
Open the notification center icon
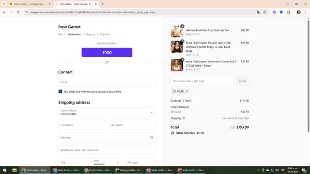(x=304, y=170)
